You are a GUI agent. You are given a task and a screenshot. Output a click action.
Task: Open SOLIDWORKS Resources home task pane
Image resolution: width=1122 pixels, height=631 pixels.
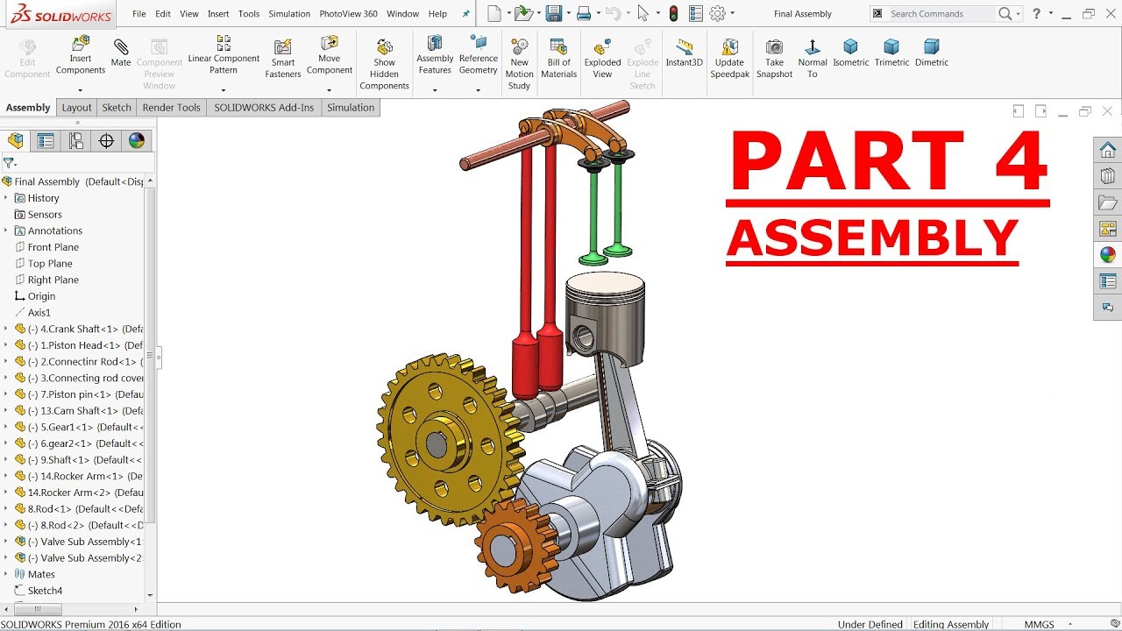[x=1108, y=150]
